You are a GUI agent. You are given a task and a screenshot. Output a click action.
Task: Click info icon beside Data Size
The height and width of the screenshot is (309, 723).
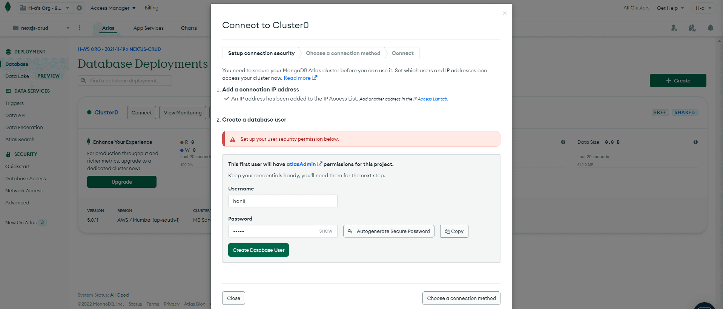click(x=695, y=142)
